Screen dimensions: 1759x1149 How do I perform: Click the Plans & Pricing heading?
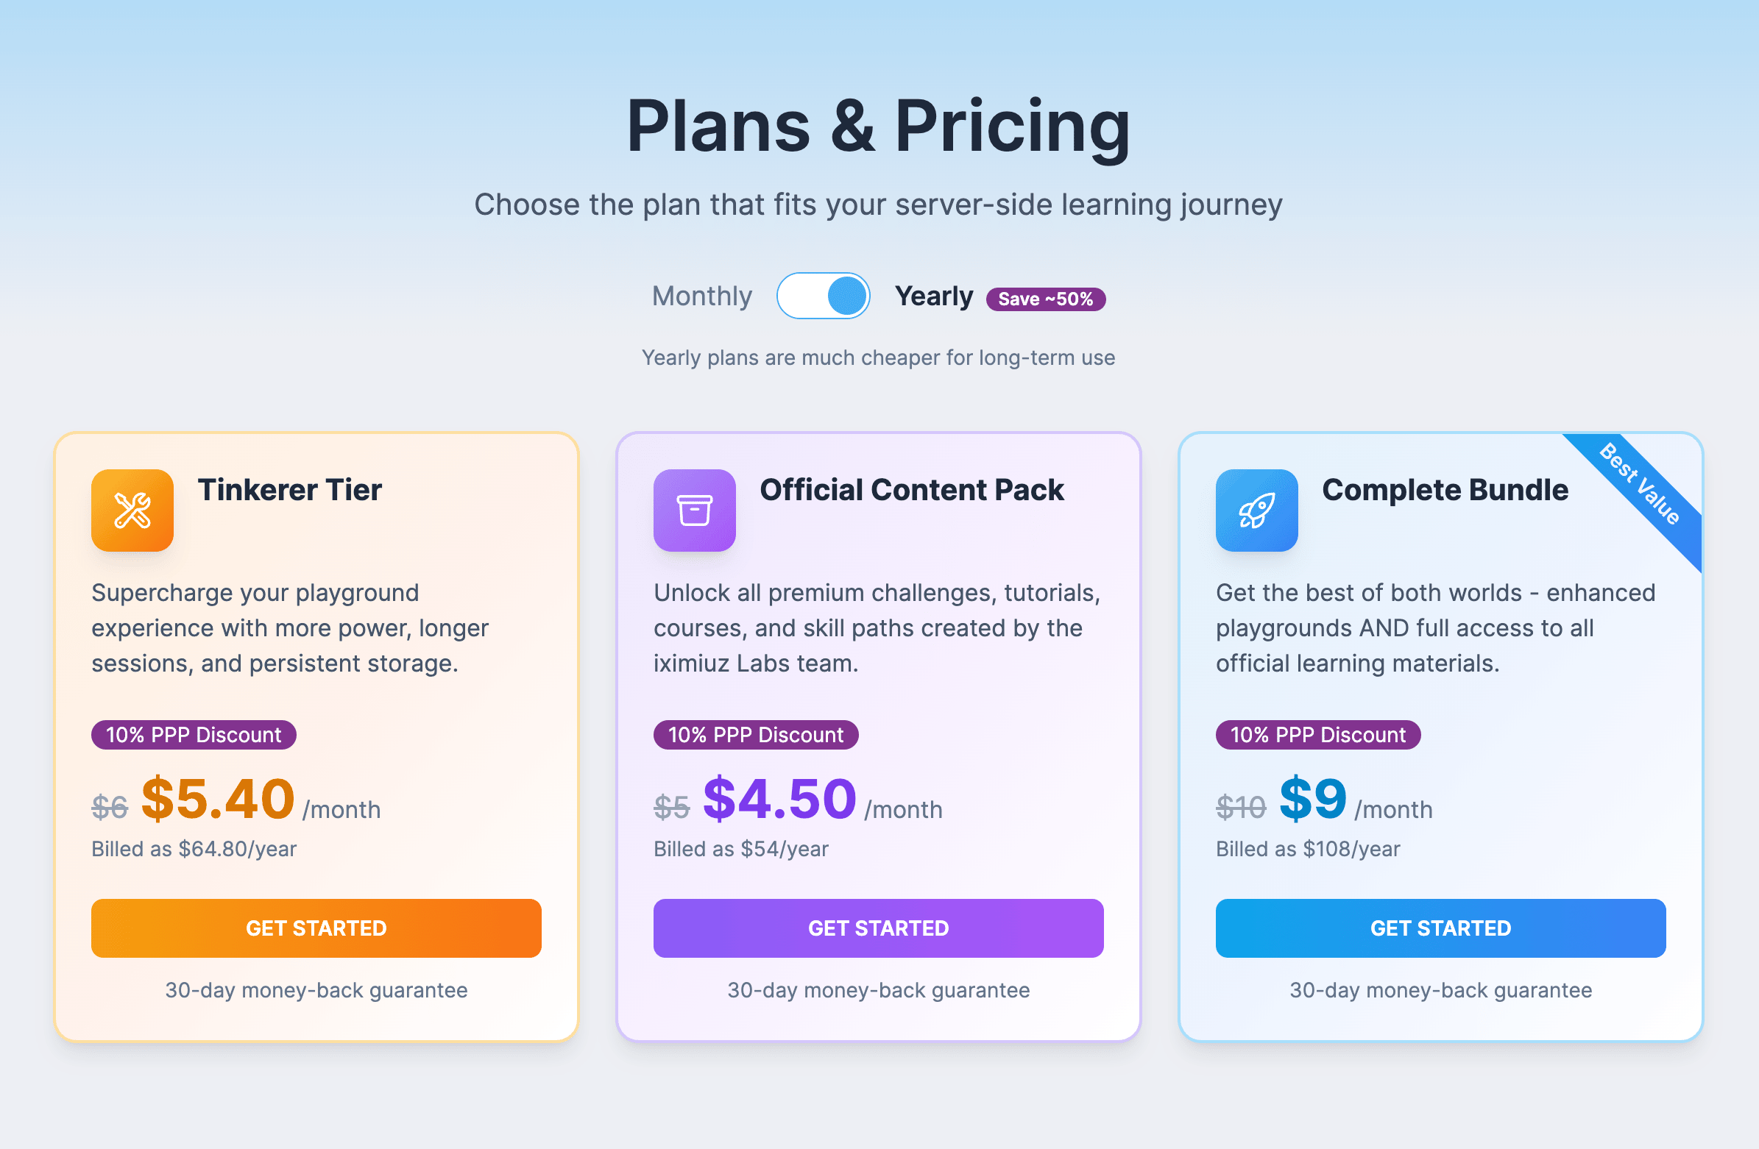878,126
